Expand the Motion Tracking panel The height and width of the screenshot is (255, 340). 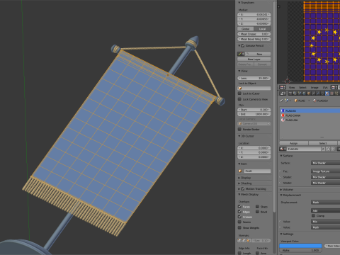[x=239, y=189]
